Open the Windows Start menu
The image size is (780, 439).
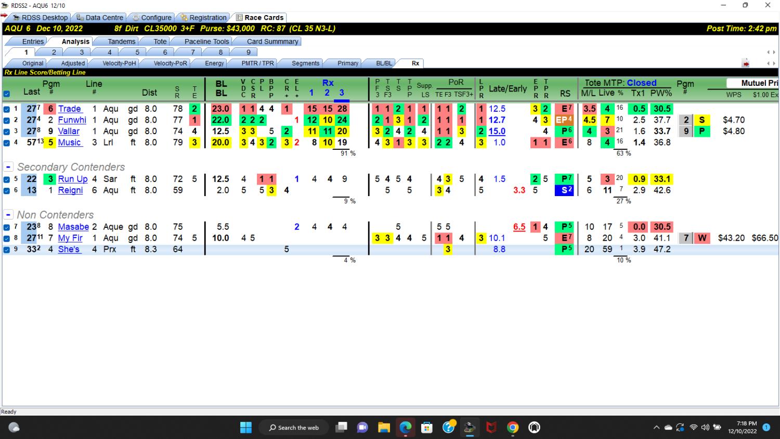tap(246, 428)
